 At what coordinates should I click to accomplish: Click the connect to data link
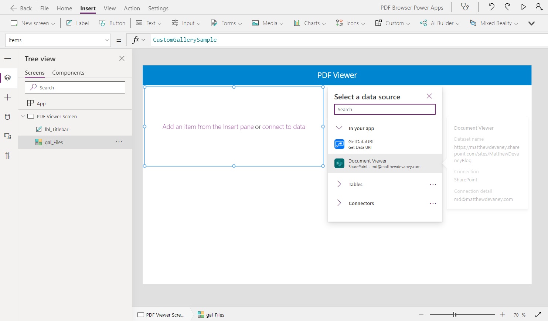coord(283,127)
